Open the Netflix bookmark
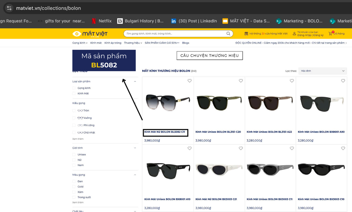The image size is (352, 212). click(x=102, y=21)
